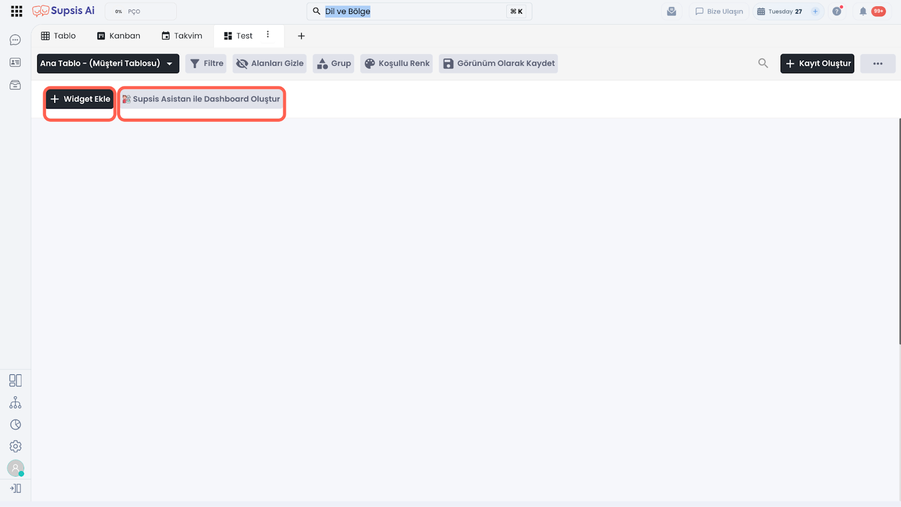The width and height of the screenshot is (901, 507).
Task: Switch to the Kanban tab
Action: tap(119, 36)
